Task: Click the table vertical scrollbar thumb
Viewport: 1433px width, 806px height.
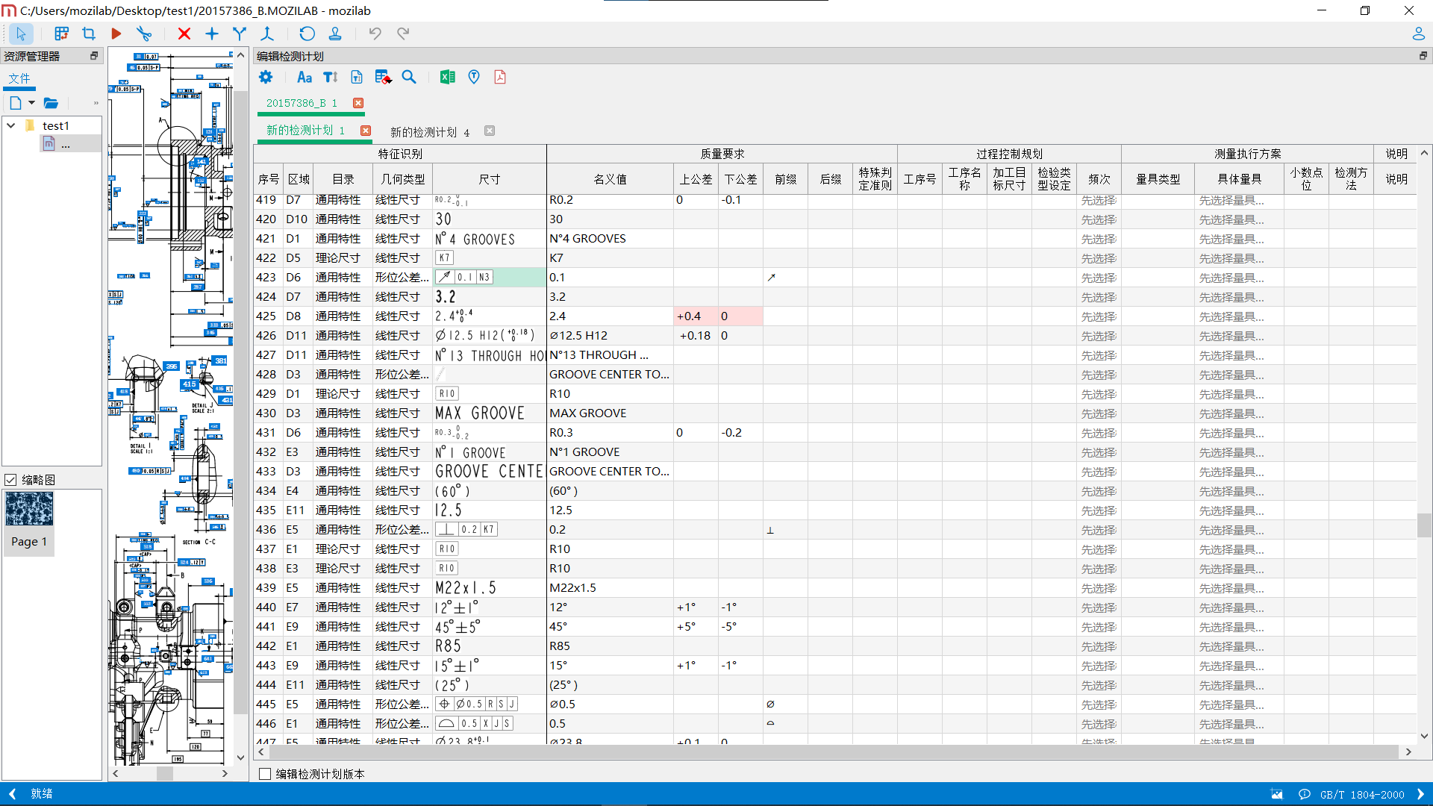Action: click(1424, 525)
